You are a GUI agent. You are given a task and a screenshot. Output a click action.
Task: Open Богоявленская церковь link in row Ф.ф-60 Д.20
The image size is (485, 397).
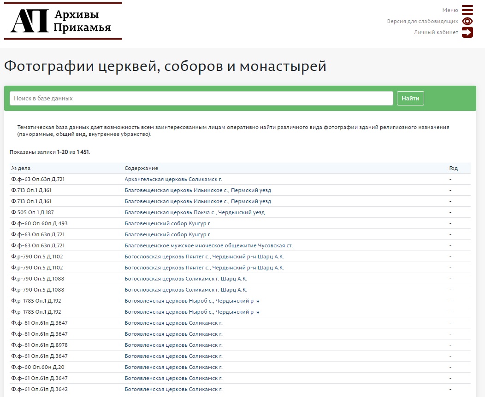point(173,367)
